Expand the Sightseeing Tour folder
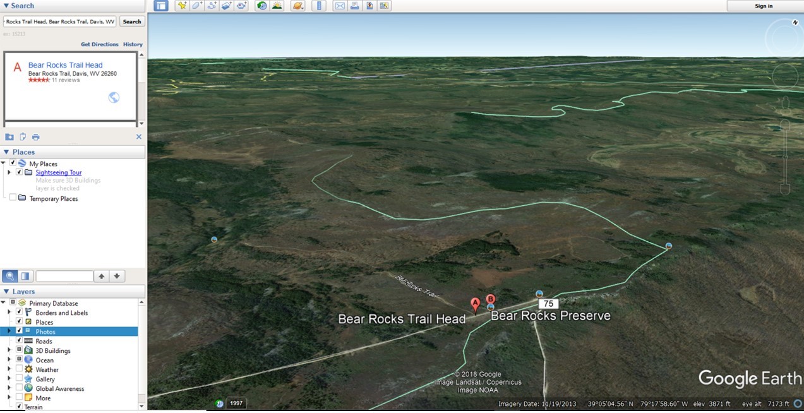Image resolution: width=804 pixels, height=413 pixels. [9, 172]
